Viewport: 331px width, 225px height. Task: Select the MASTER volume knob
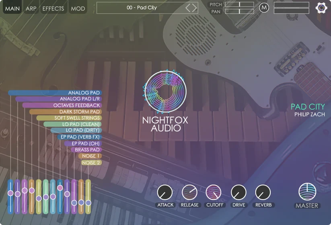[307, 192]
